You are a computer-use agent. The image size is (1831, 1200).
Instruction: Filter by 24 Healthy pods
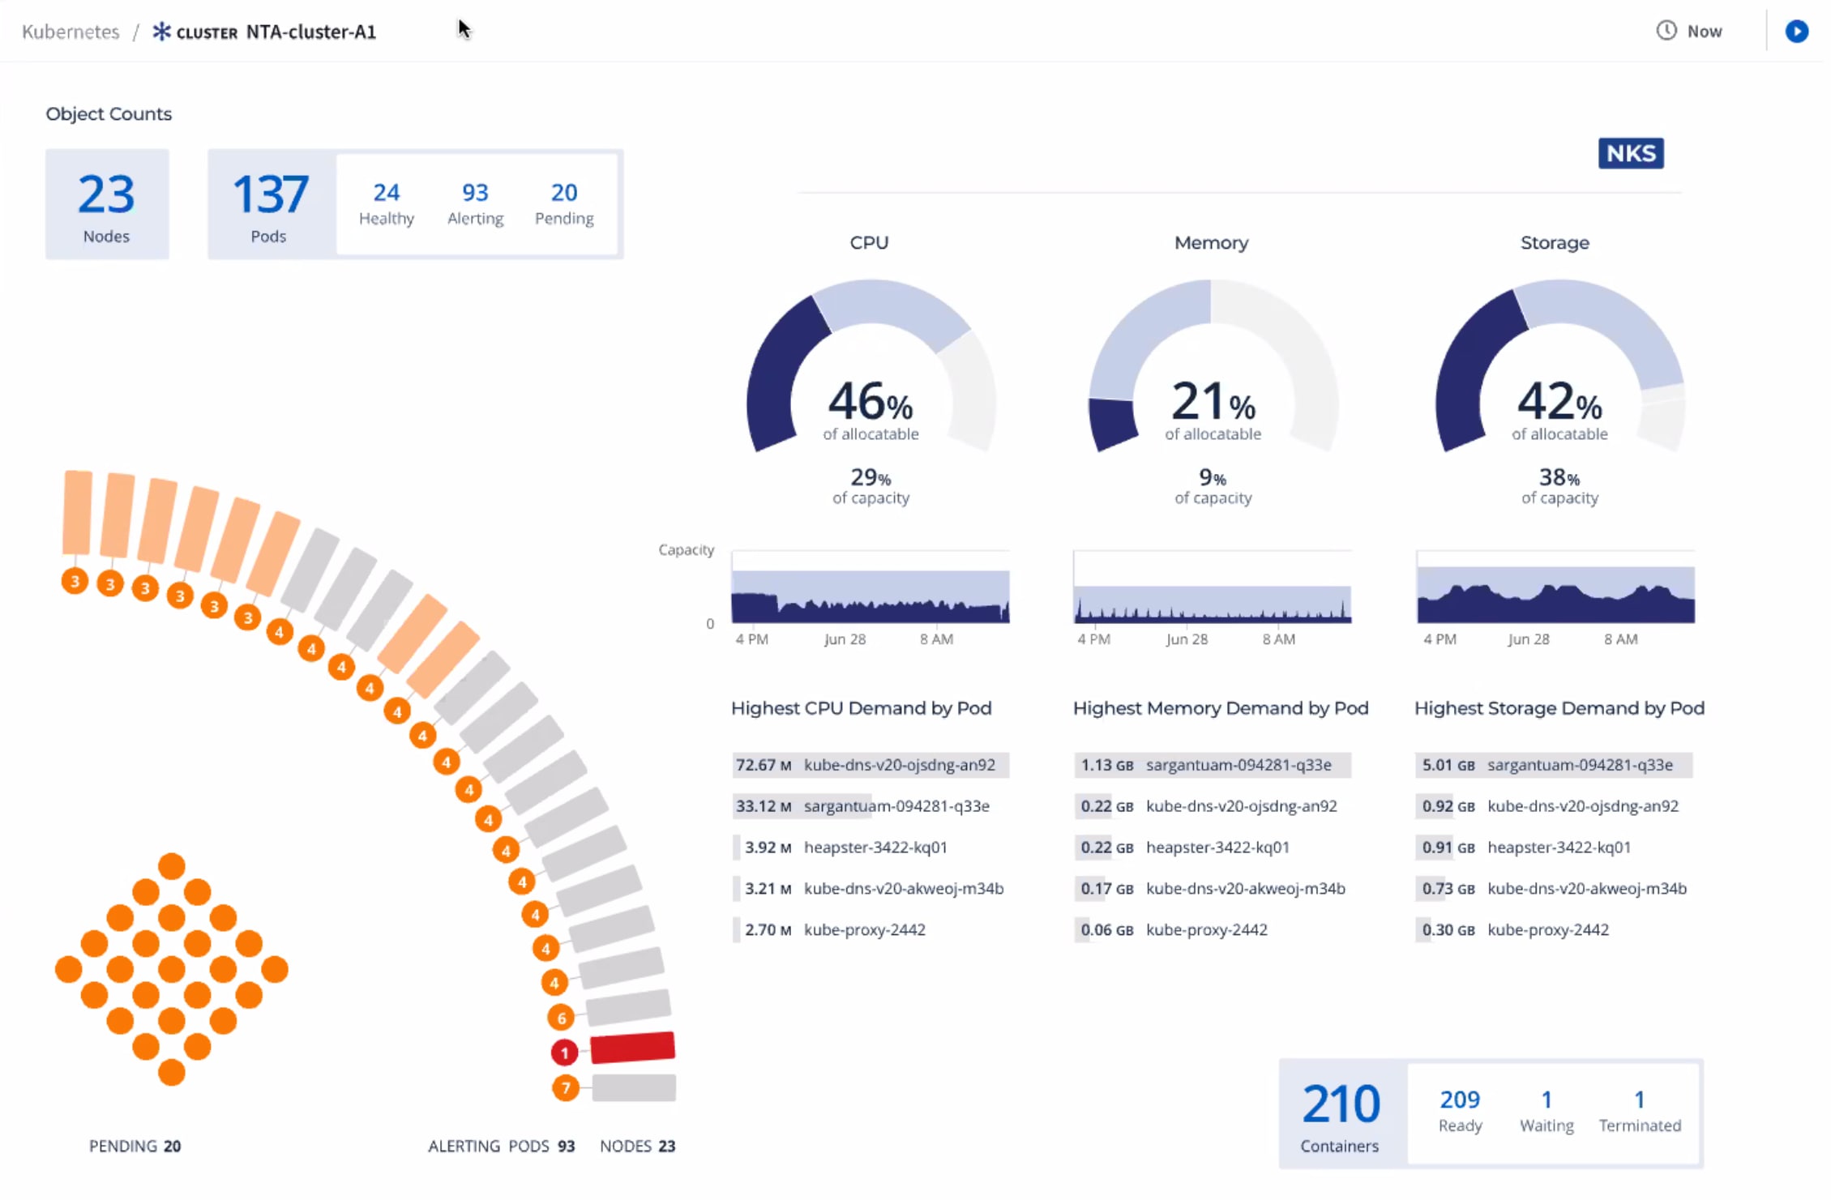coord(386,203)
